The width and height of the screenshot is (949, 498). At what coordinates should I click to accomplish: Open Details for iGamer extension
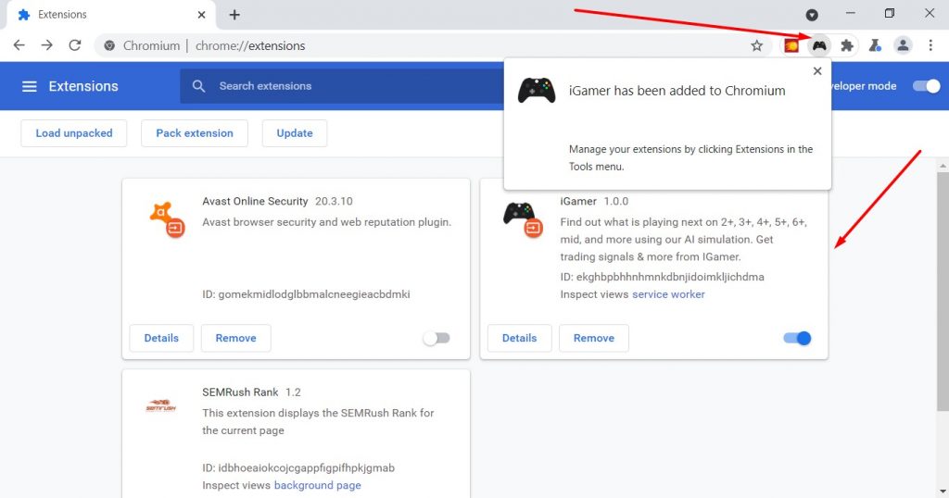click(x=519, y=338)
